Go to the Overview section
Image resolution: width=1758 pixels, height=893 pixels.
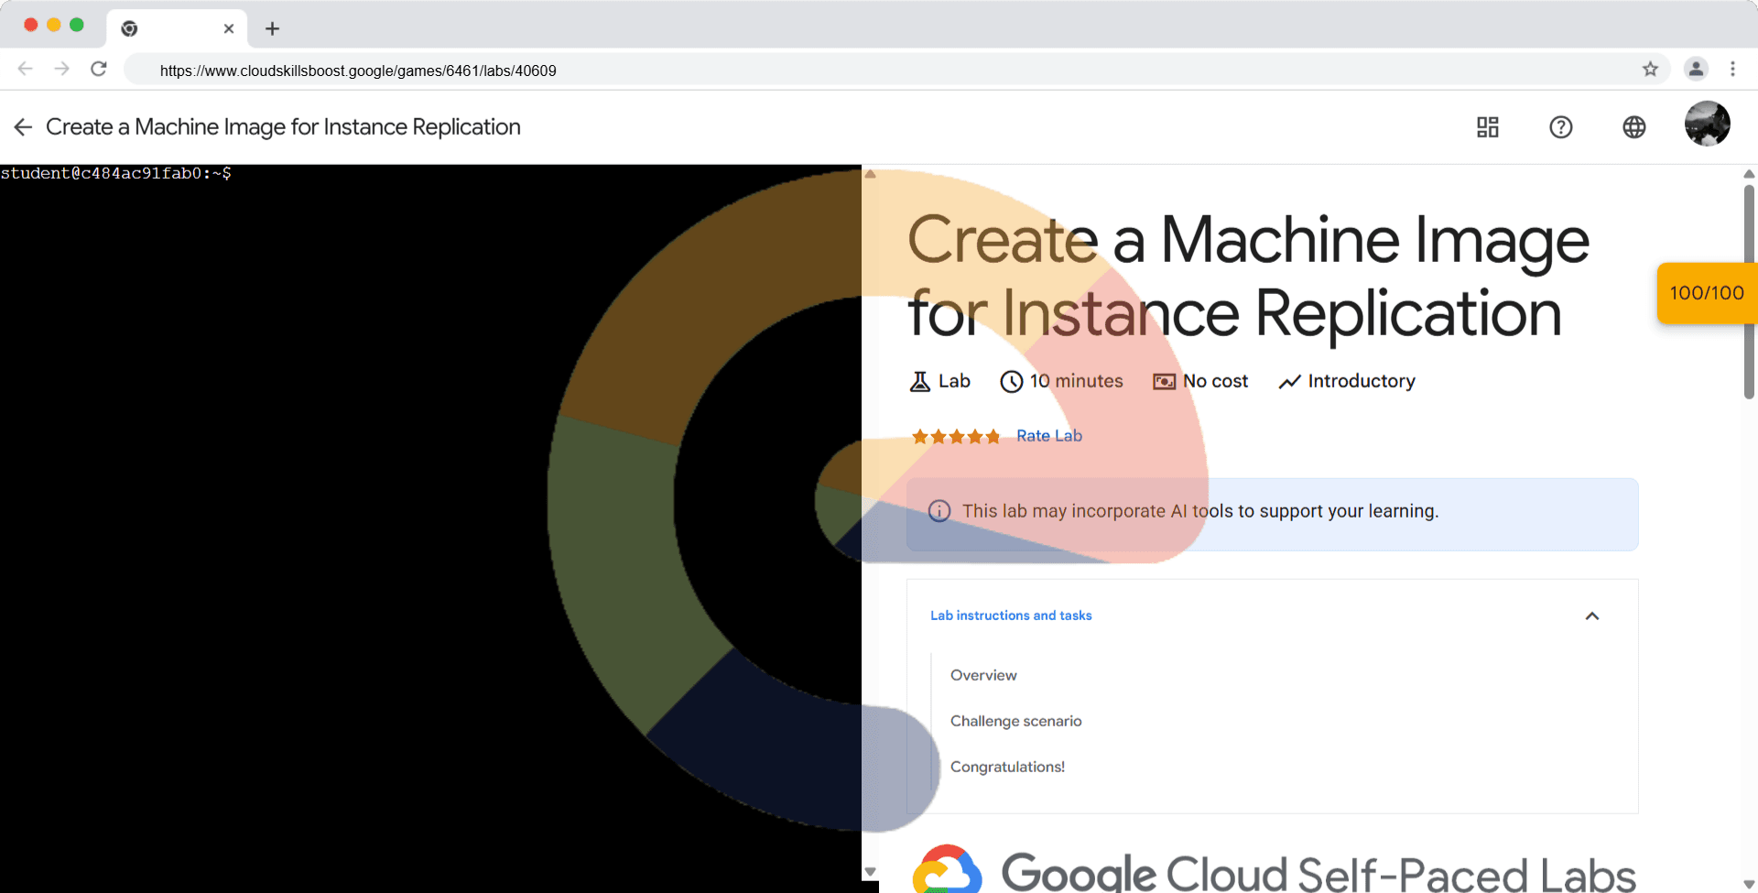983,675
